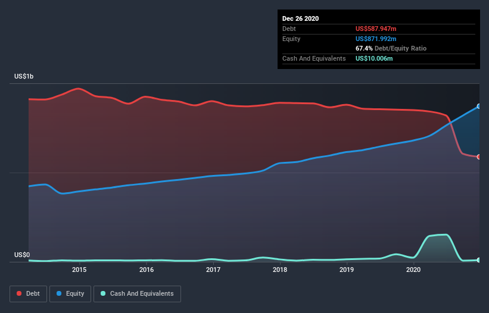Toggle the Cash And Equivalents legend button
The image size is (489, 313).
point(137,294)
